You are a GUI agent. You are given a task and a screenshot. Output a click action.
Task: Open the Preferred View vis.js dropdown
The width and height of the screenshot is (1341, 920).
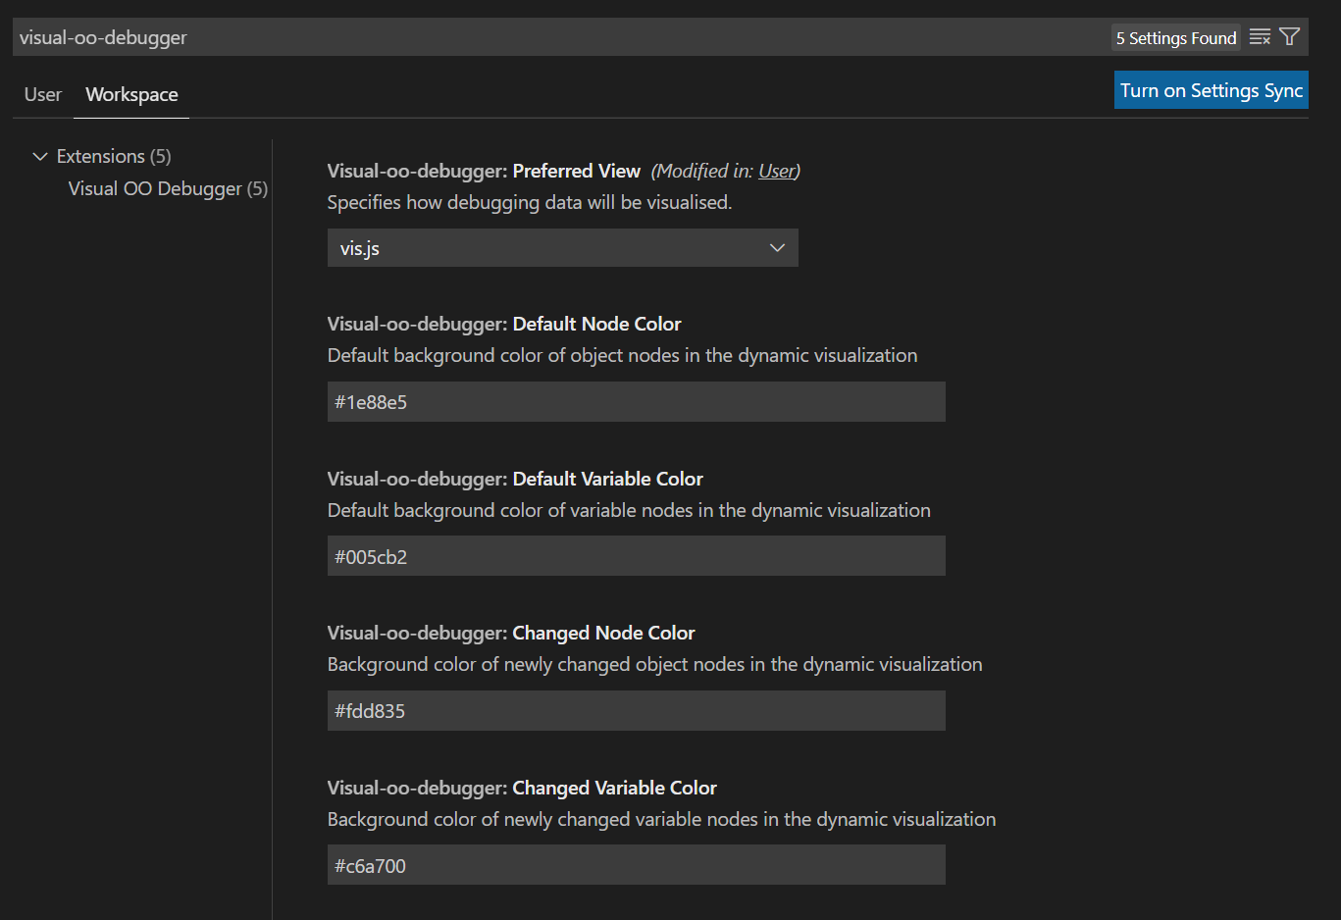[563, 248]
